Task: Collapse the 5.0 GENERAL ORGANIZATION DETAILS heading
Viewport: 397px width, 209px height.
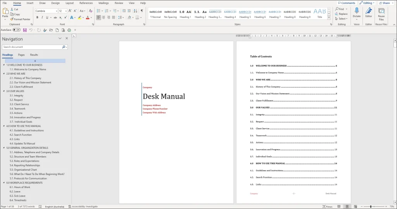Action: tap(4, 148)
